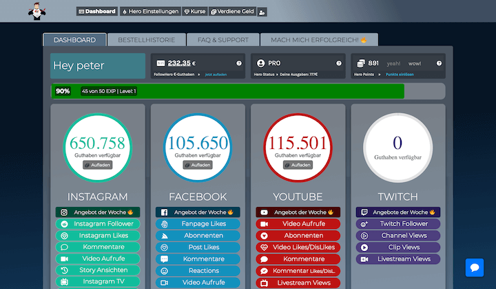This screenshot has height=289, width=496.
Task: Click the Hey peter greeting box
Action: point(98,66)
